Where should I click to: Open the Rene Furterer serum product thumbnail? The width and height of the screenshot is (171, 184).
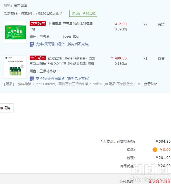(15, 67)
